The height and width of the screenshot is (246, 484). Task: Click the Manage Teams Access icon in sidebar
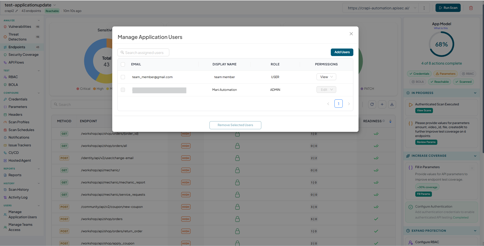(5, 227)
